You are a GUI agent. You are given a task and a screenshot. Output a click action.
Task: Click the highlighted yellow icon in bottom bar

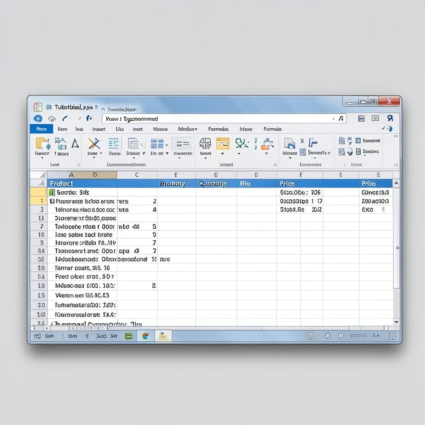pyautogui.click(x=163, y=336)
